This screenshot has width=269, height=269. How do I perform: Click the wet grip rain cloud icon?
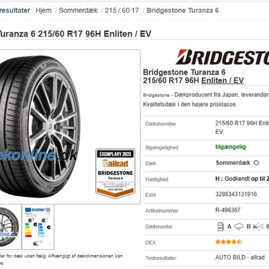pos(239,227)
